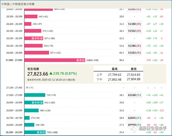This screenshot has width=172, height=136.
Task: Select the range label 27,100 - 27,493
Action: (x=14, y=88)
